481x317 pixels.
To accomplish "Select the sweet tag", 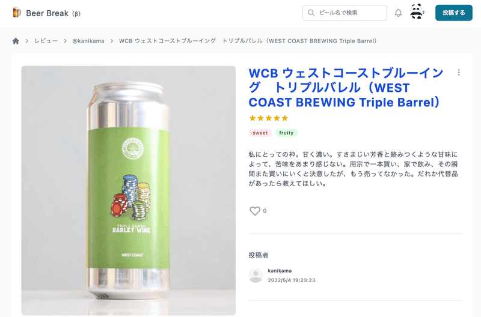I will tap(260, 133).
